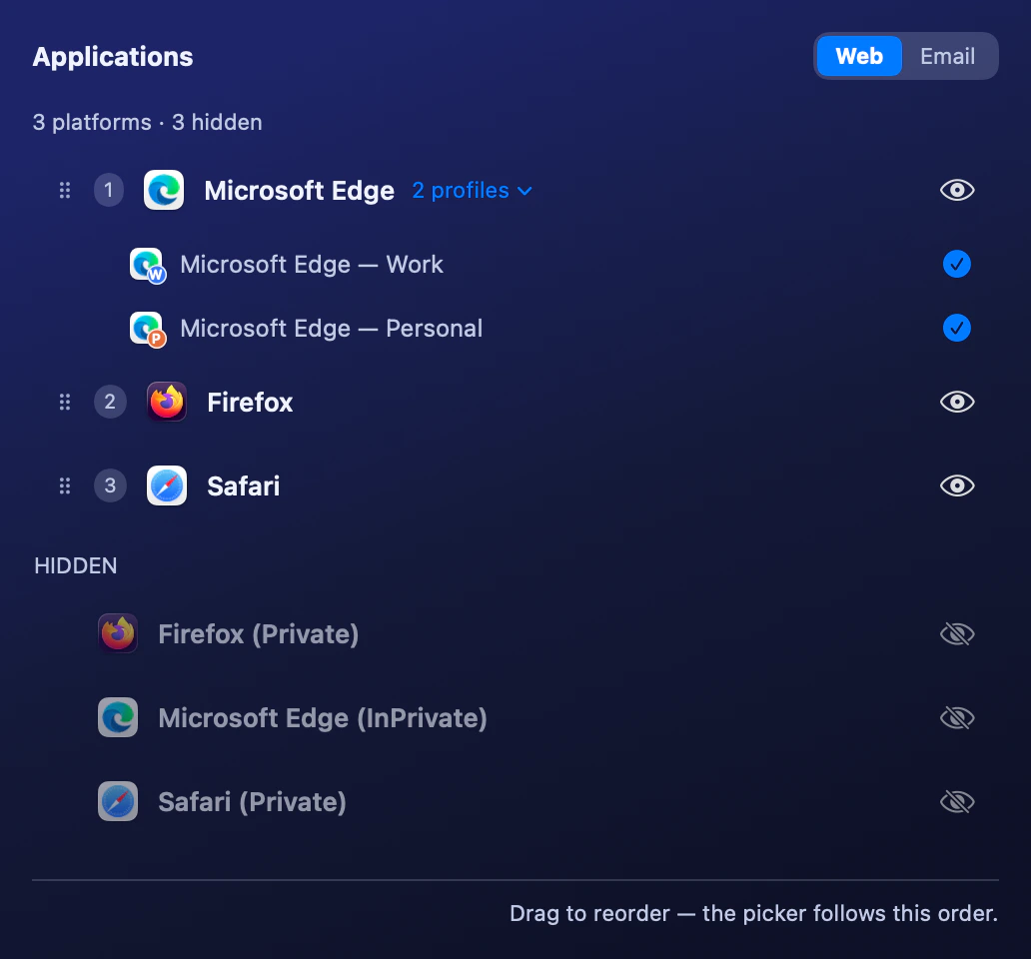The height and width of the screenshot is (959, 1031).
Task: Hide Safari using its eye icon
Action: coord(957,485)
